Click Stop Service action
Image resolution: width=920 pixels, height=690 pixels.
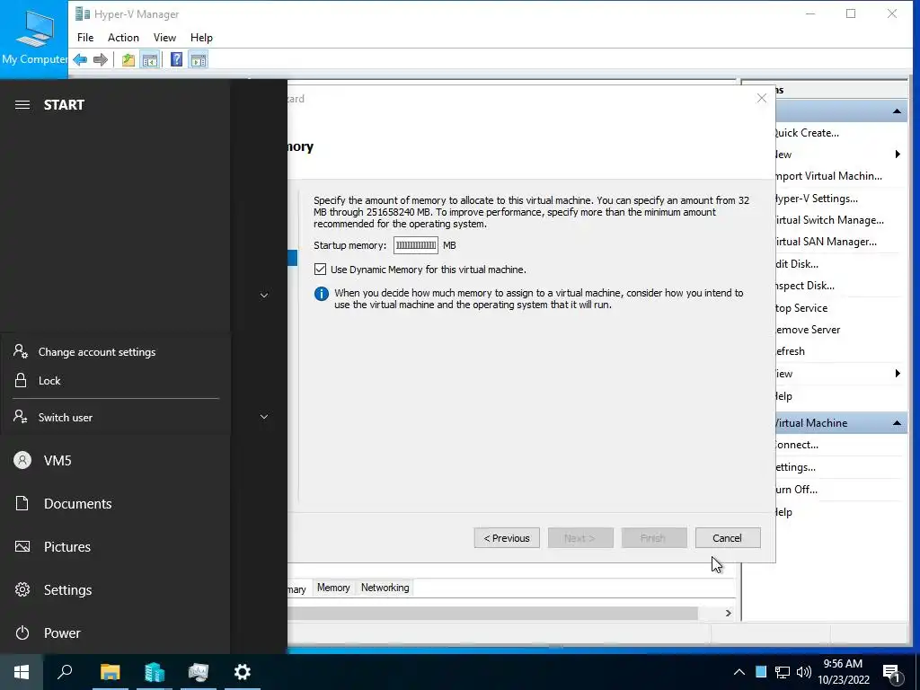801,308
